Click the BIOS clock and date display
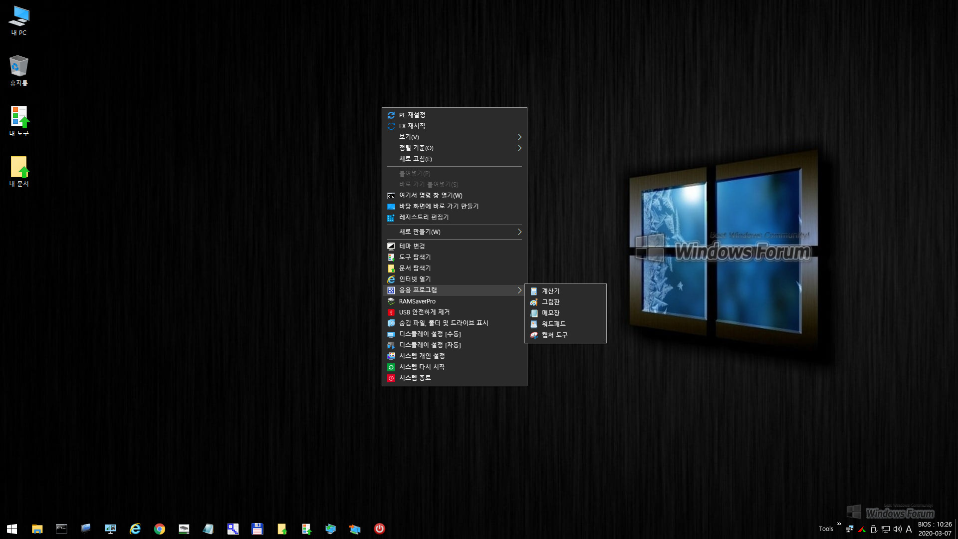958x539 pixels. click(935, 529)
